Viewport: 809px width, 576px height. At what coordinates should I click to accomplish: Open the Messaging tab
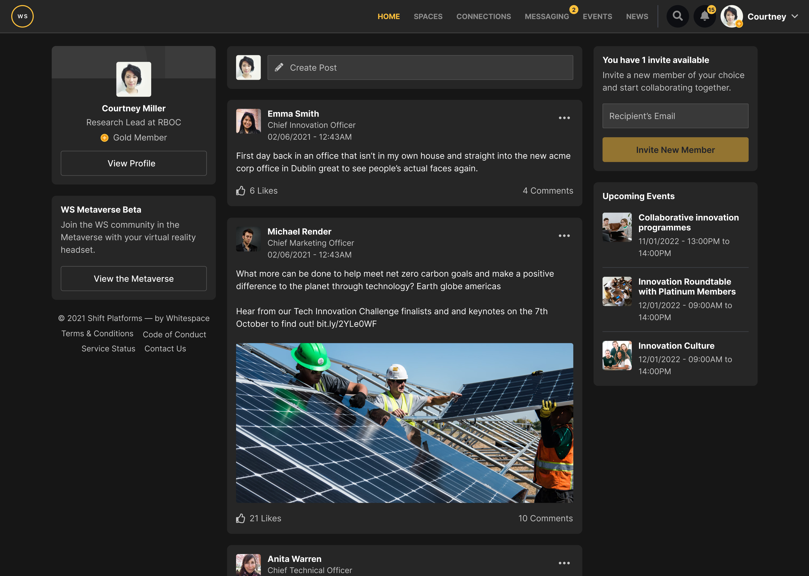pyautogui.click(x=547, y=16)
